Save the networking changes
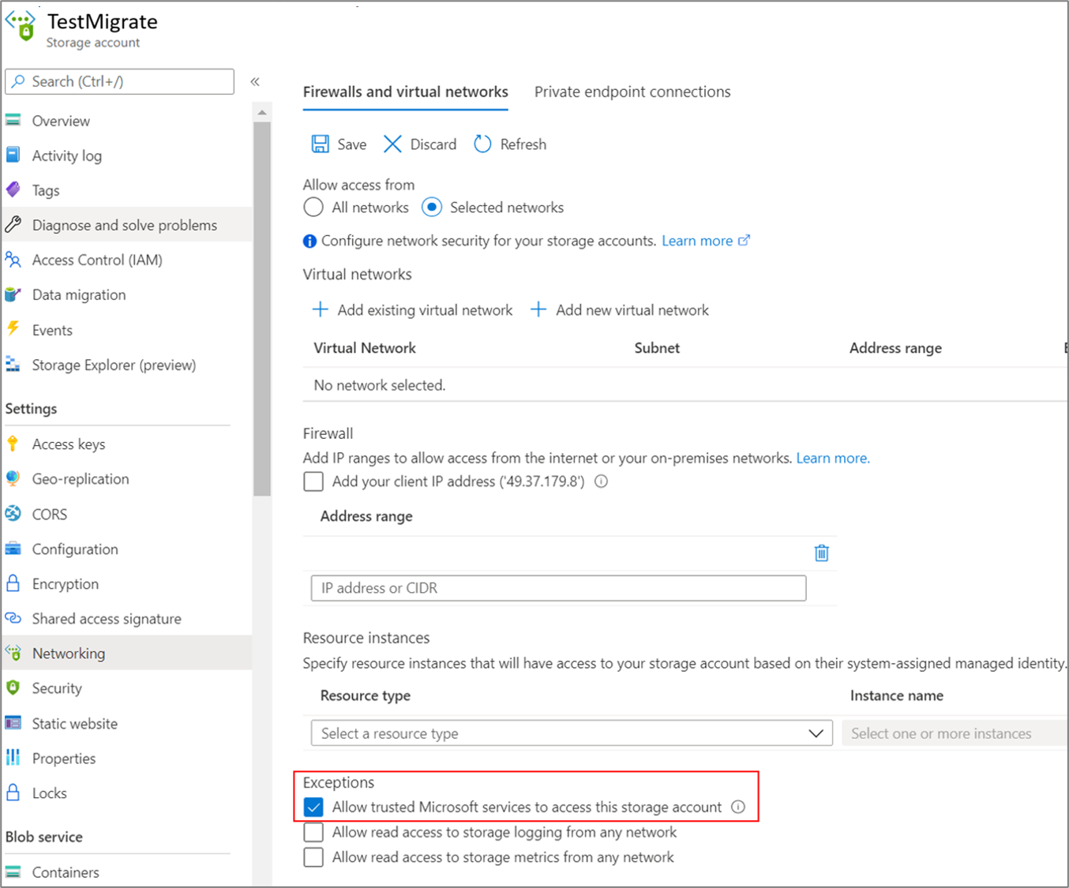The width and height of the screenshot is (1069, 888). point(339,144)
